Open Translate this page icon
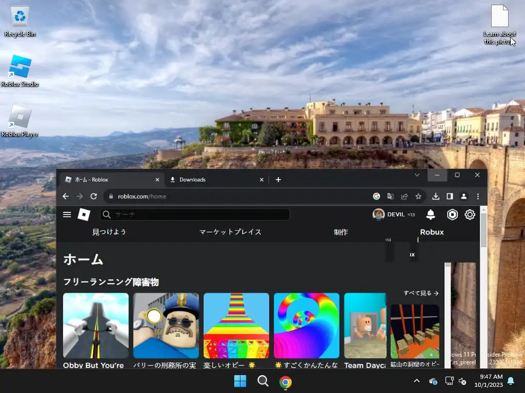This screenshot has height=393, width=525. pyautogui.click(x=390, y=196)
